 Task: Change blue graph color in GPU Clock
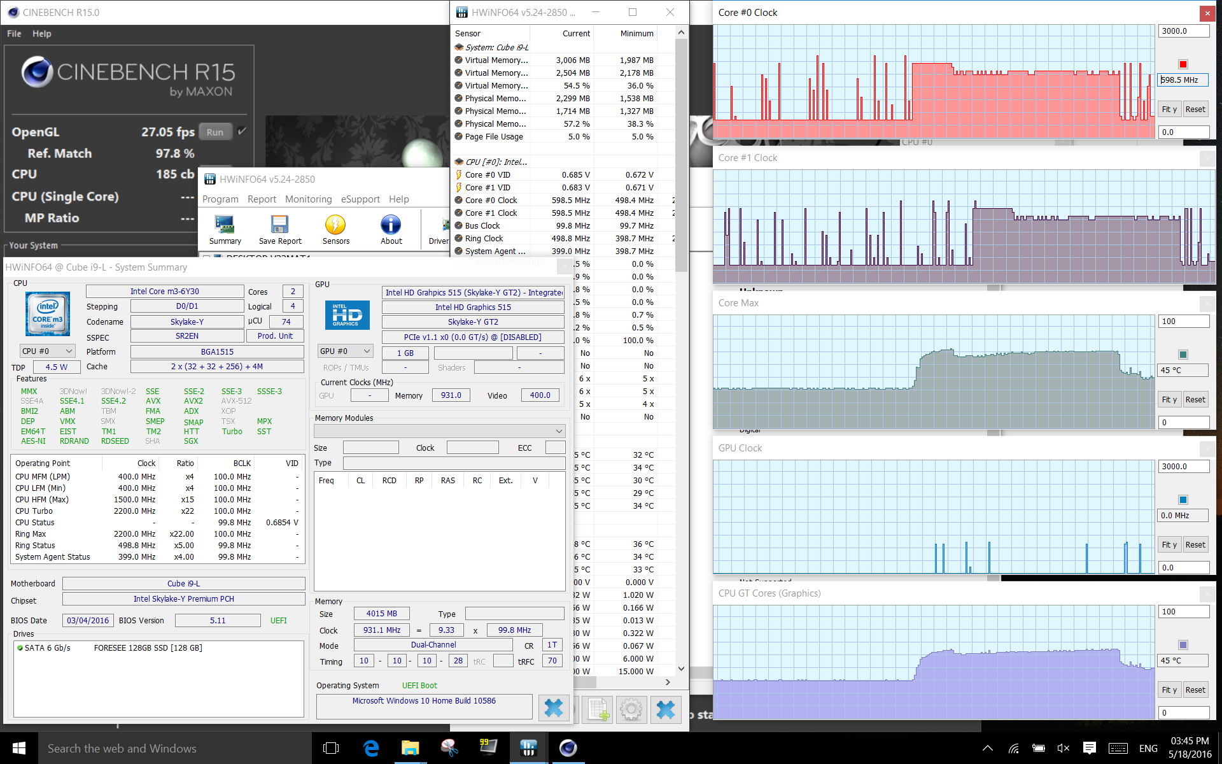coord(1183,500)
